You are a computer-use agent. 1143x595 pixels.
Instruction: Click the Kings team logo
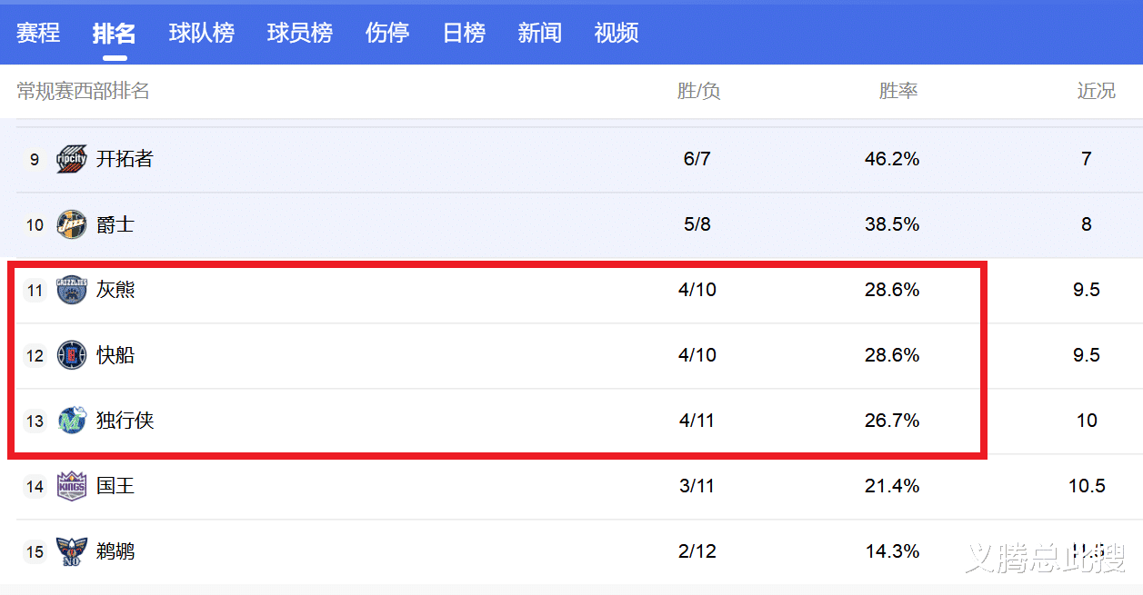[71, 485]
